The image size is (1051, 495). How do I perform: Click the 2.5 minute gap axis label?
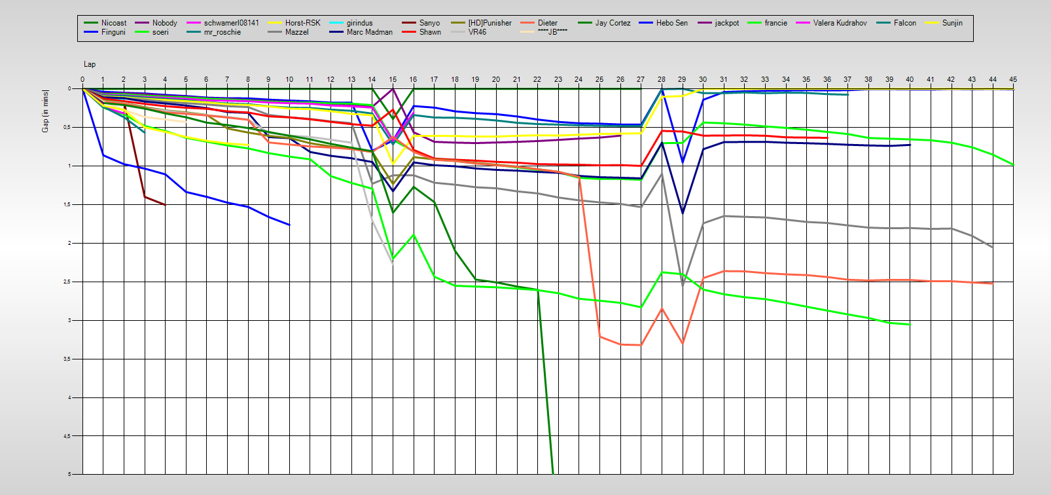click(67, 282)
